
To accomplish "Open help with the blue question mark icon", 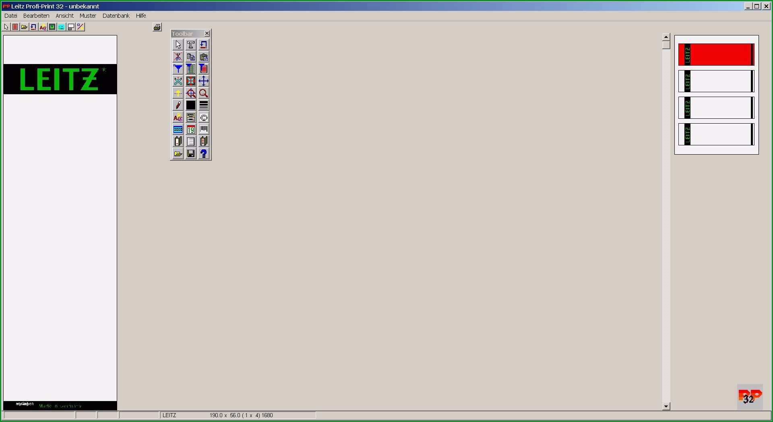I will coord(204,153).
